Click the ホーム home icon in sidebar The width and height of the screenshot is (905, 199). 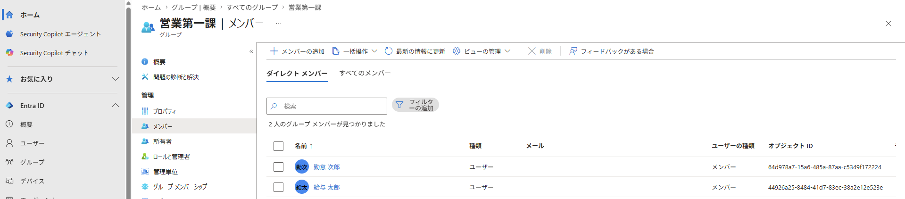pyautogui.click(x=9, y=15)
